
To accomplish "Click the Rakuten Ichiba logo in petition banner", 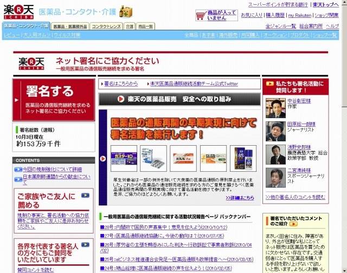I will [31, 64].
